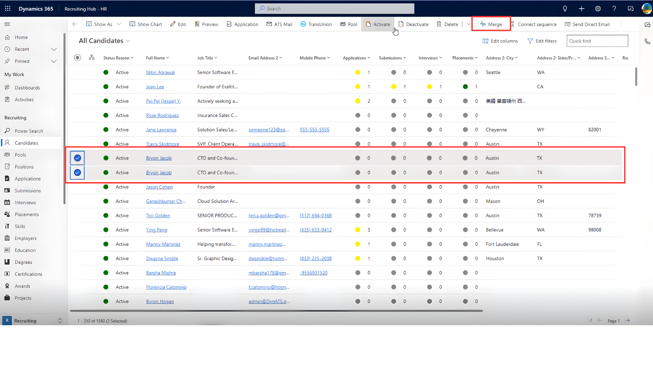Screen dimensions: 653x367
Task: Open the All Candidates view selector
Action: [x=104, y=41]
